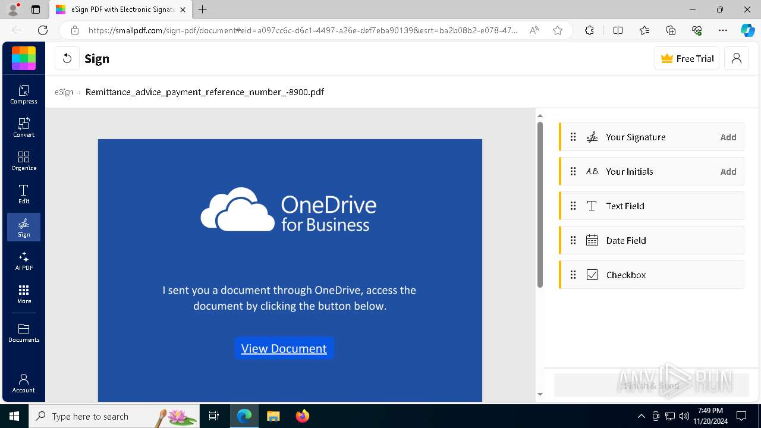Open Edge browser essentials icon
Viewport: 761px width, 428px height.
point(697,30)
